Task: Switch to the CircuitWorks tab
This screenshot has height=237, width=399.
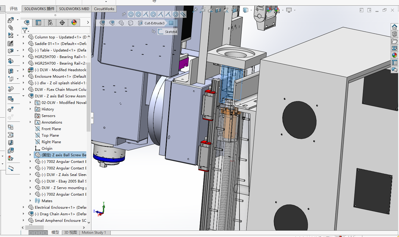Action: click(x=104, y=9)
